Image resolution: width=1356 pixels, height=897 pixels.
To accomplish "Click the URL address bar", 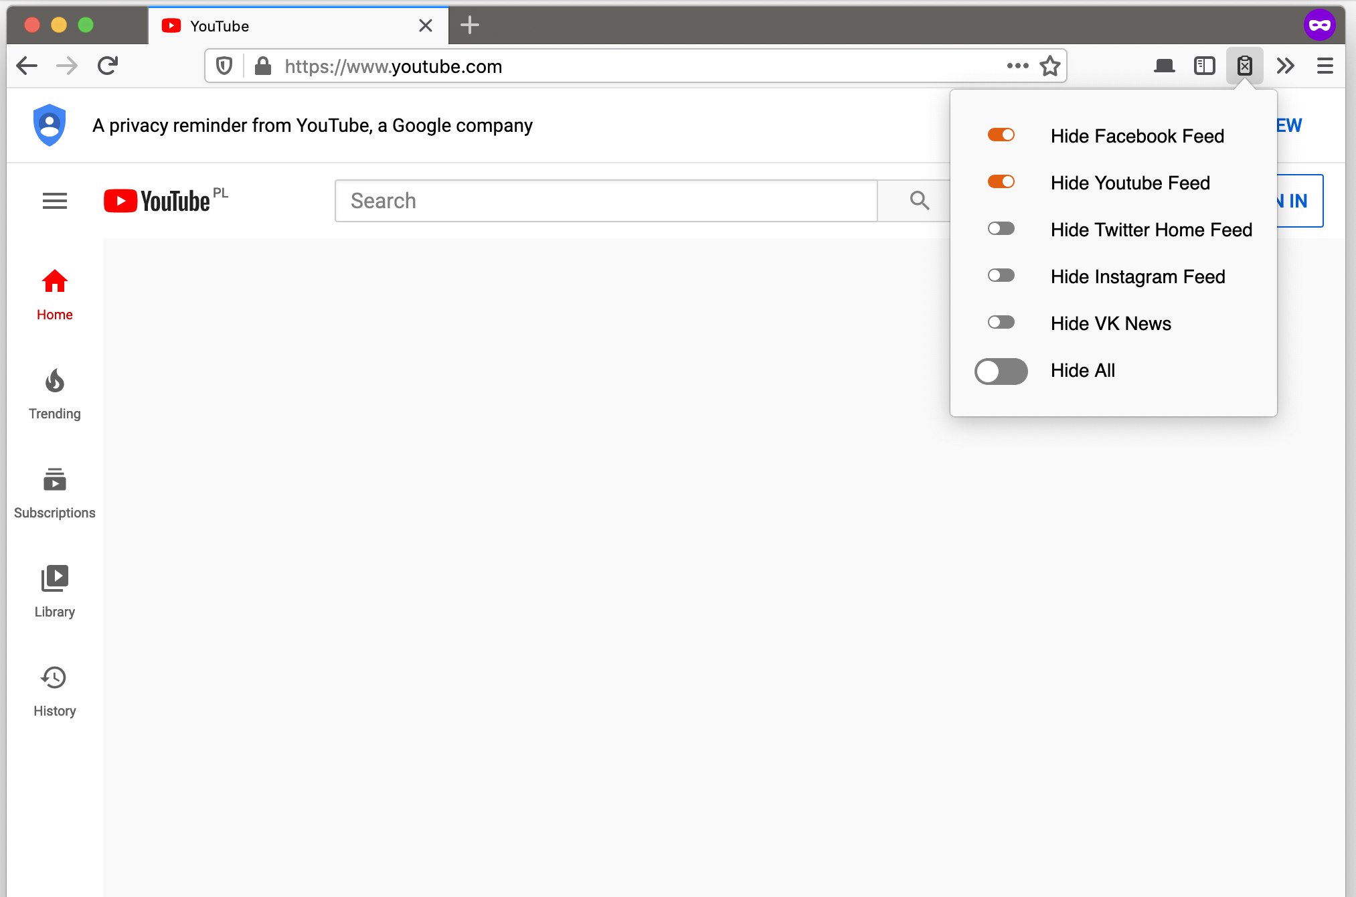I will 636,66.
